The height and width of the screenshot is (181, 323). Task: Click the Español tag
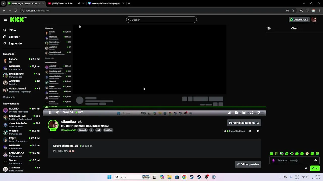coord(108,130)
